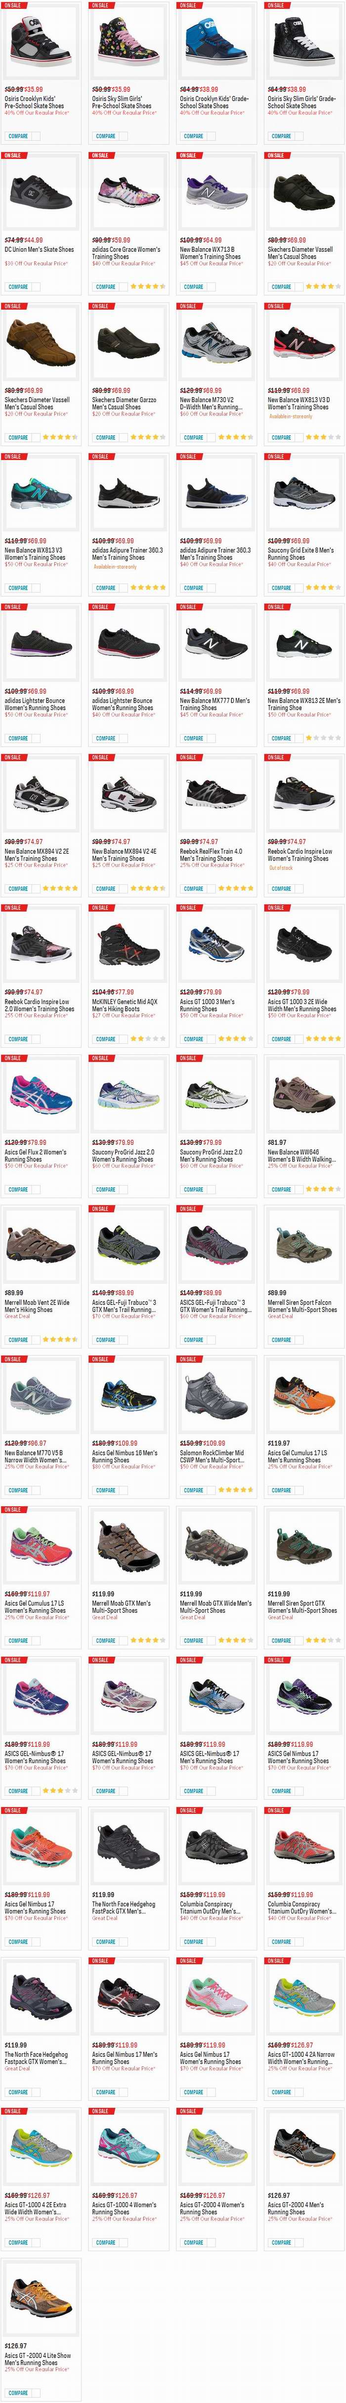
Task: Enable Compare for Asics GT-2000 4 Lite Show
Action: (18, 2393)
